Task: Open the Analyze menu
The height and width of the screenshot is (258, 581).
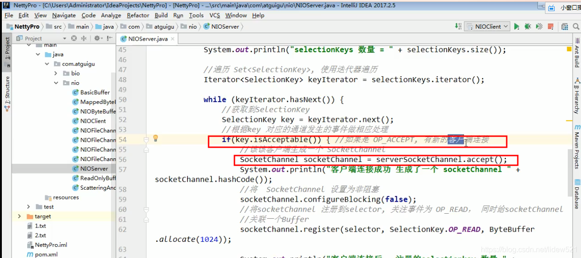Action: point(112,15)
